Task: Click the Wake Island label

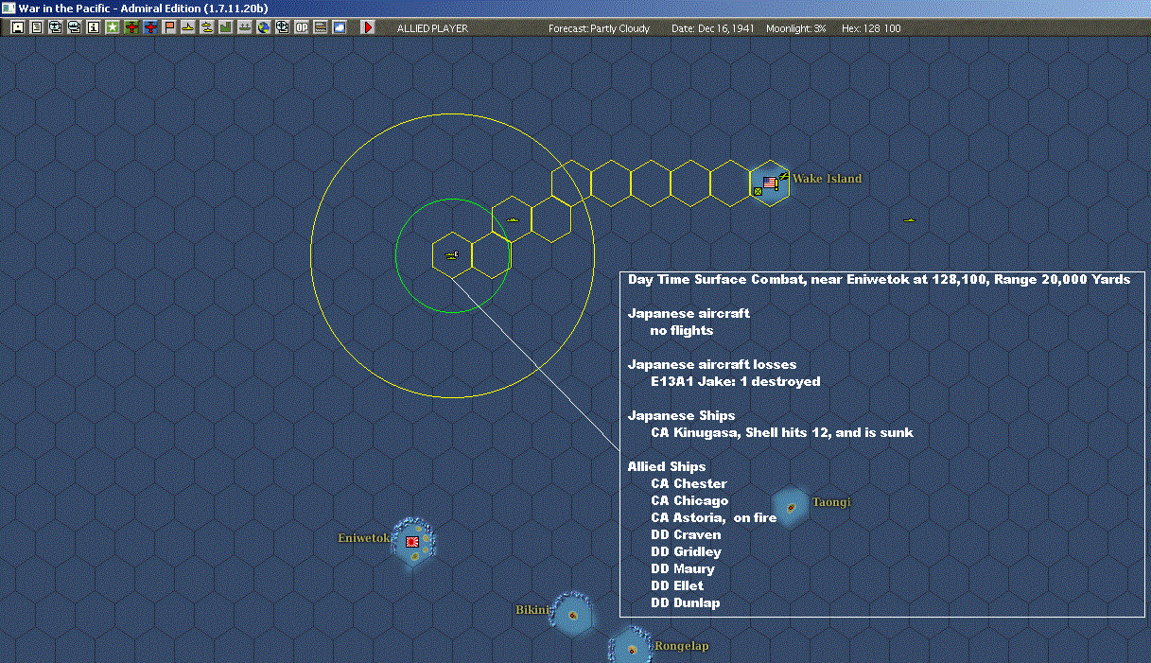Action: [827, 179]
